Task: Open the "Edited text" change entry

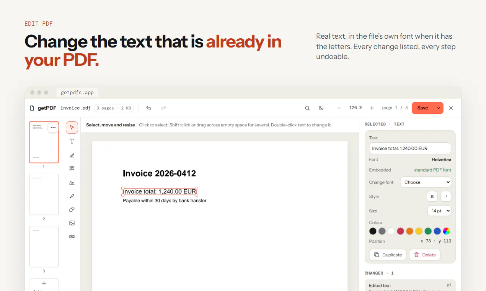Action: (x=410, y=285)
